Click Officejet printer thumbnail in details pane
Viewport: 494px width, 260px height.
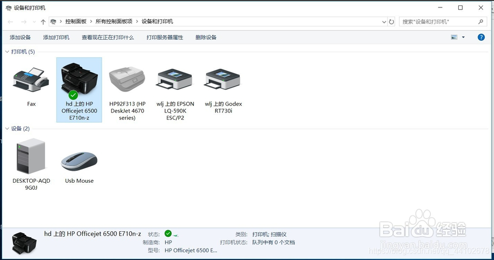pos(24,243)
